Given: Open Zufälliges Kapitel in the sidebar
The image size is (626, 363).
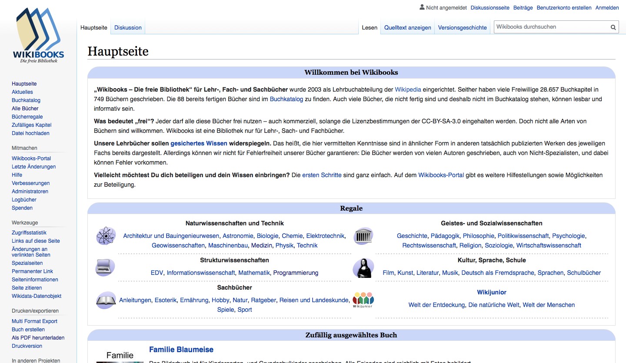Looking at the screenshot, I should point(31,125).
